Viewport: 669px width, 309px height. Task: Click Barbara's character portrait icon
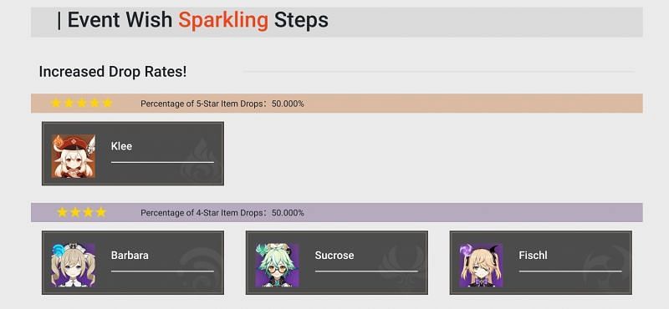tap(74, 265)
